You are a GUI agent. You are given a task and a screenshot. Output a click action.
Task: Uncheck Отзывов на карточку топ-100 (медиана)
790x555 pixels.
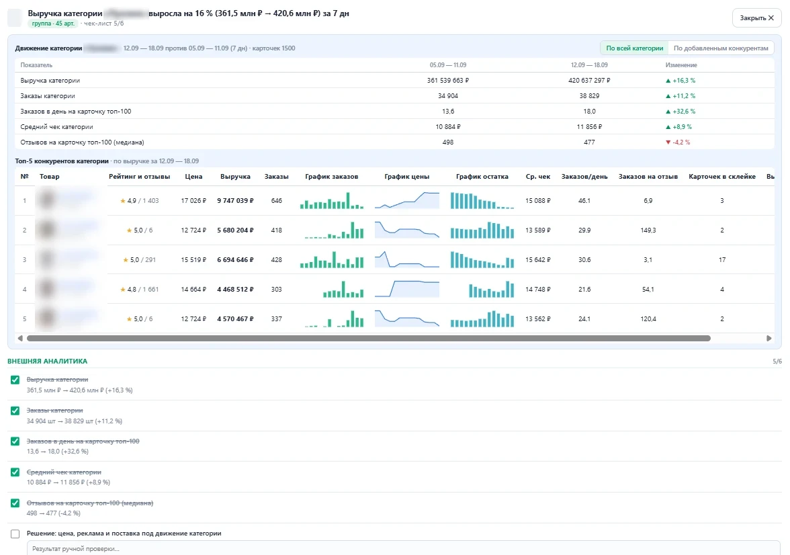15,503
